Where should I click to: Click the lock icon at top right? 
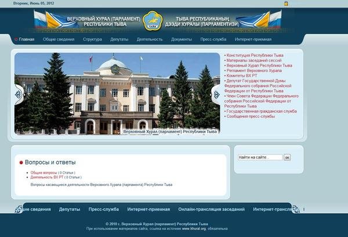coord(286,3)
